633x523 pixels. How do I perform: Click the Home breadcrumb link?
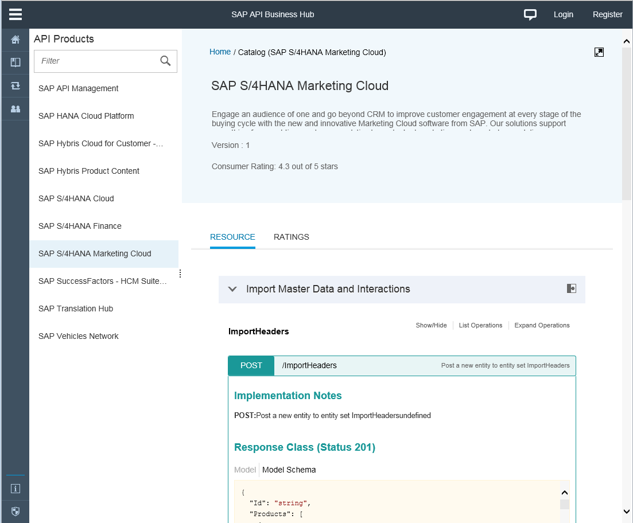(220, 52)
